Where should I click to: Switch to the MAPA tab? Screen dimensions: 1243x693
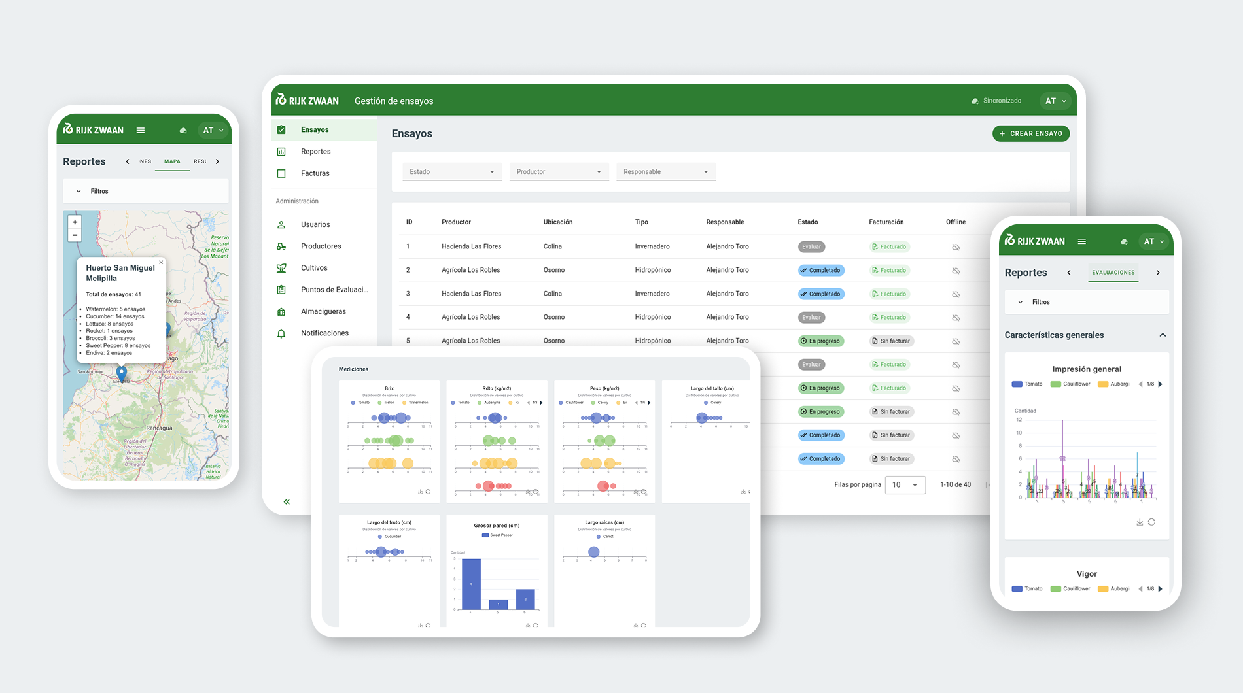click(172, 161)
